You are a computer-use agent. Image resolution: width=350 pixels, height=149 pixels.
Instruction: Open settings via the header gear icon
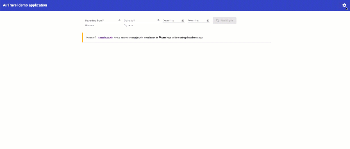click(344, 5)
